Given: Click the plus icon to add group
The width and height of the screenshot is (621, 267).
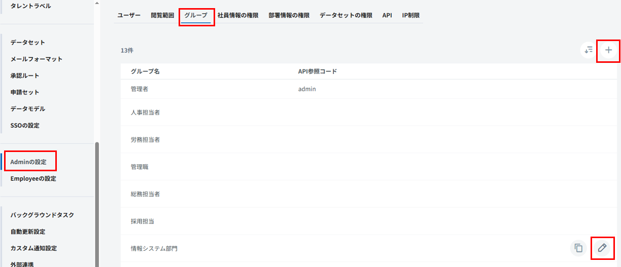Looking at the screenshot, I should tap(609, 50).
